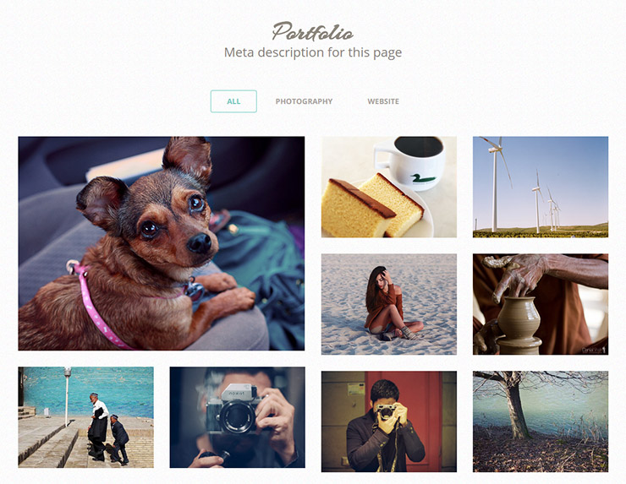View the pottery wheel hands photo
This screenshot has width=626, height=484.
[x=541, y=304]
